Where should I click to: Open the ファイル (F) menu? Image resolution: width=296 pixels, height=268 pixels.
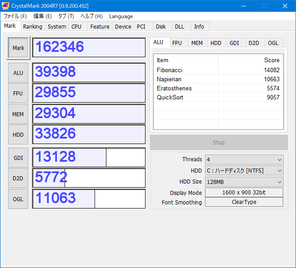[15, 16]
